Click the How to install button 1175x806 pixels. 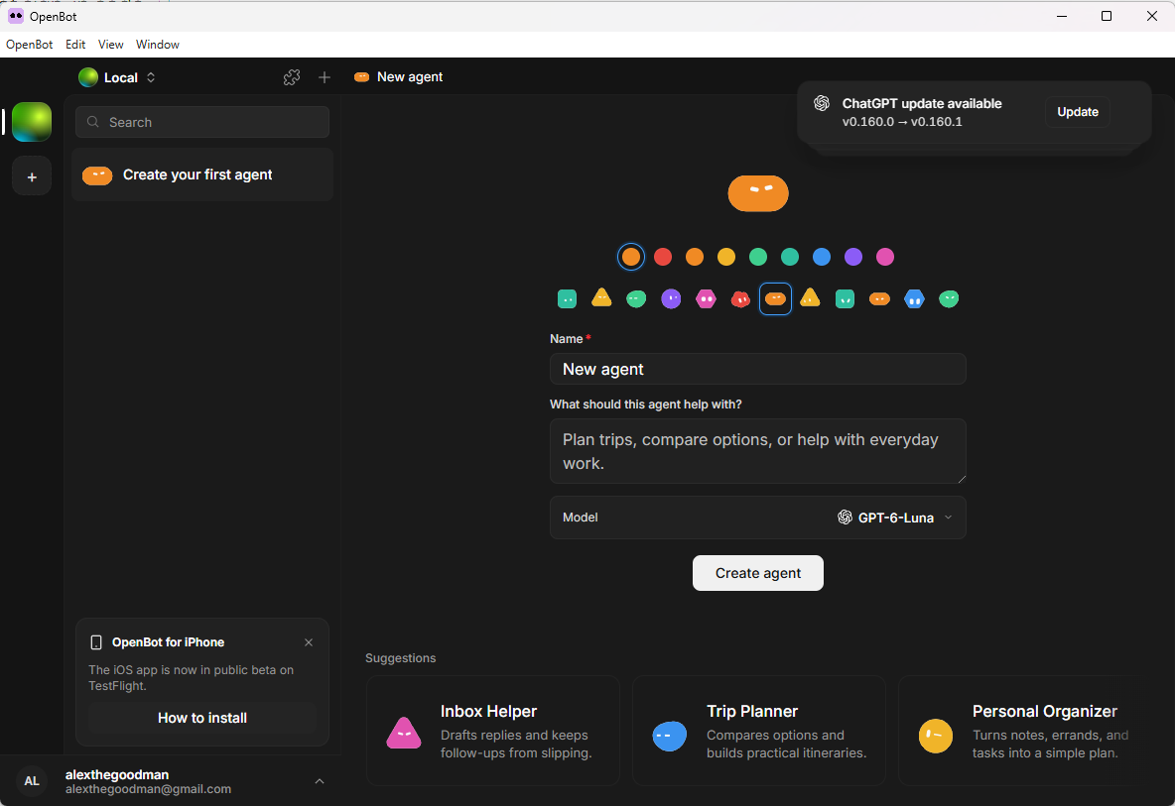coord(202,718)
